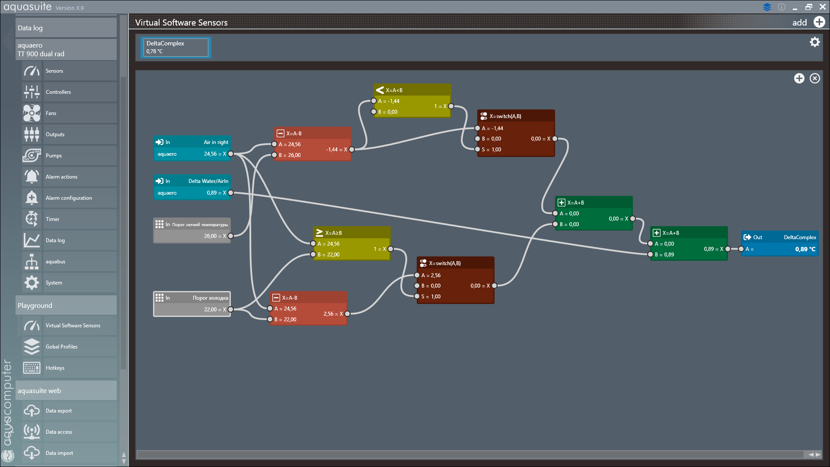The height and width of the screenshot is (467, 830).
Task: Select the Pumps sidebar icon
Action: 32,156
